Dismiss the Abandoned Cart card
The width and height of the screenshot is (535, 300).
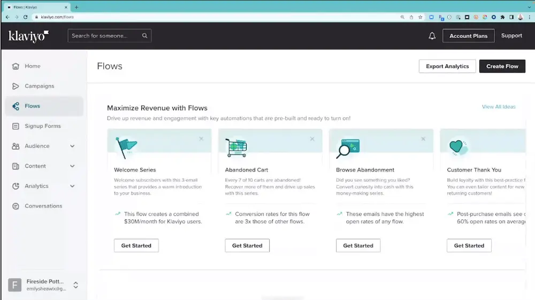tap(312, 139)
